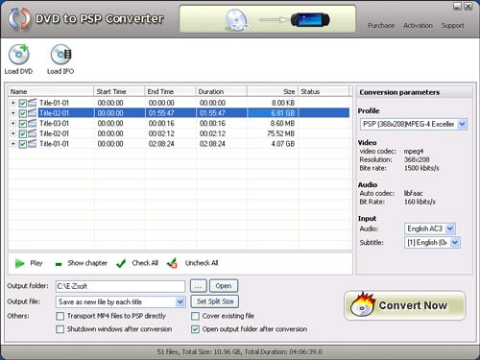
Task: Click the Convert Now button
Action: pos(405,305)
